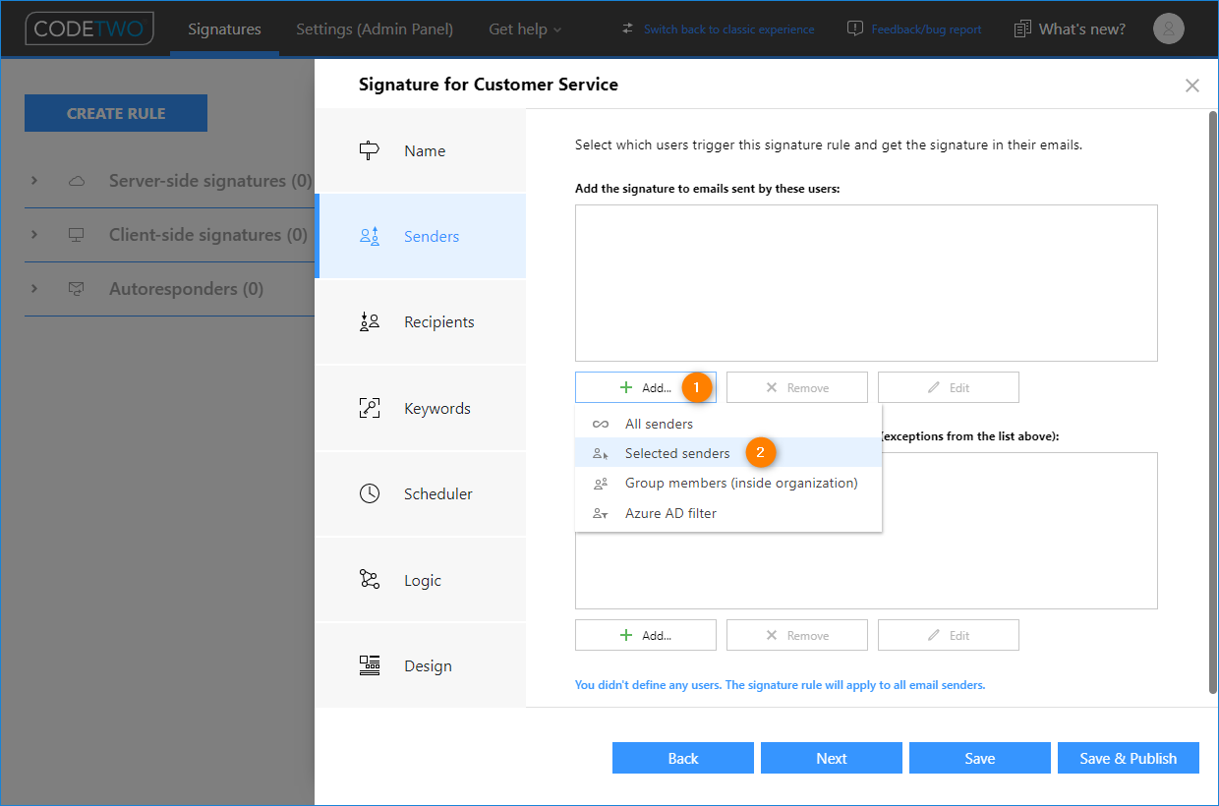The height and width of the screenshot is (806, 1219).
Task: Click the Save button
Action: tap(980, 758)
